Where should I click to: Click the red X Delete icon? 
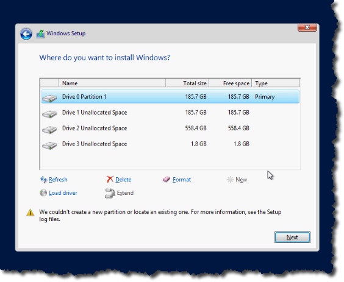110,179
